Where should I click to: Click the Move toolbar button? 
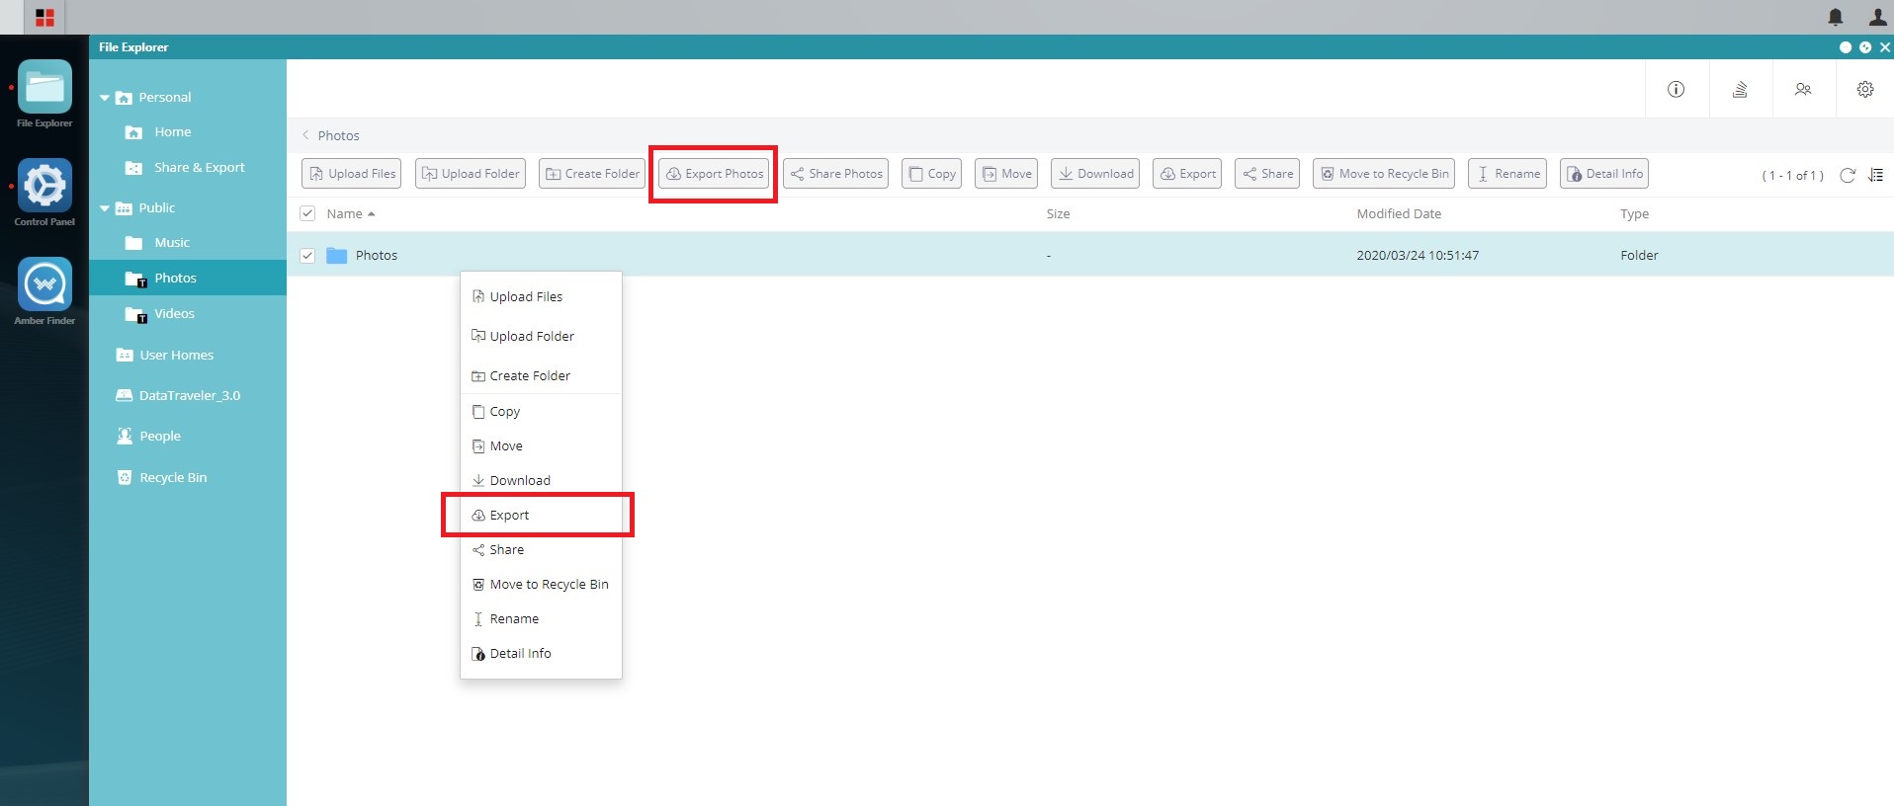pos(1006,173)
